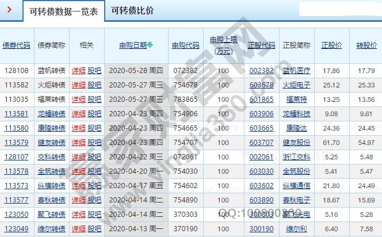Switch to the 可转债比价 tab
382x237 pixels.
pyautogui.click(x=132, y=10)
